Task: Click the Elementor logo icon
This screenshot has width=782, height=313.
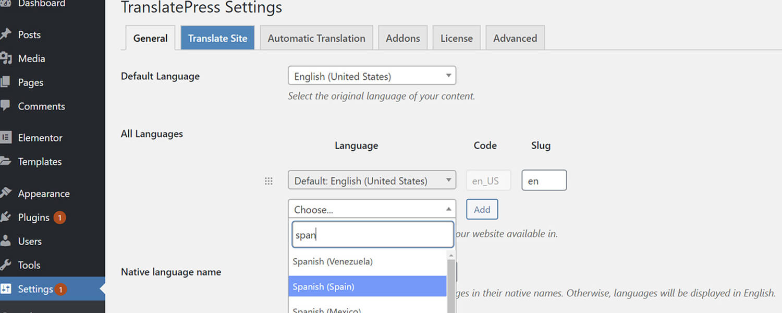Action: pyautogui.click(x=5, y=138)
